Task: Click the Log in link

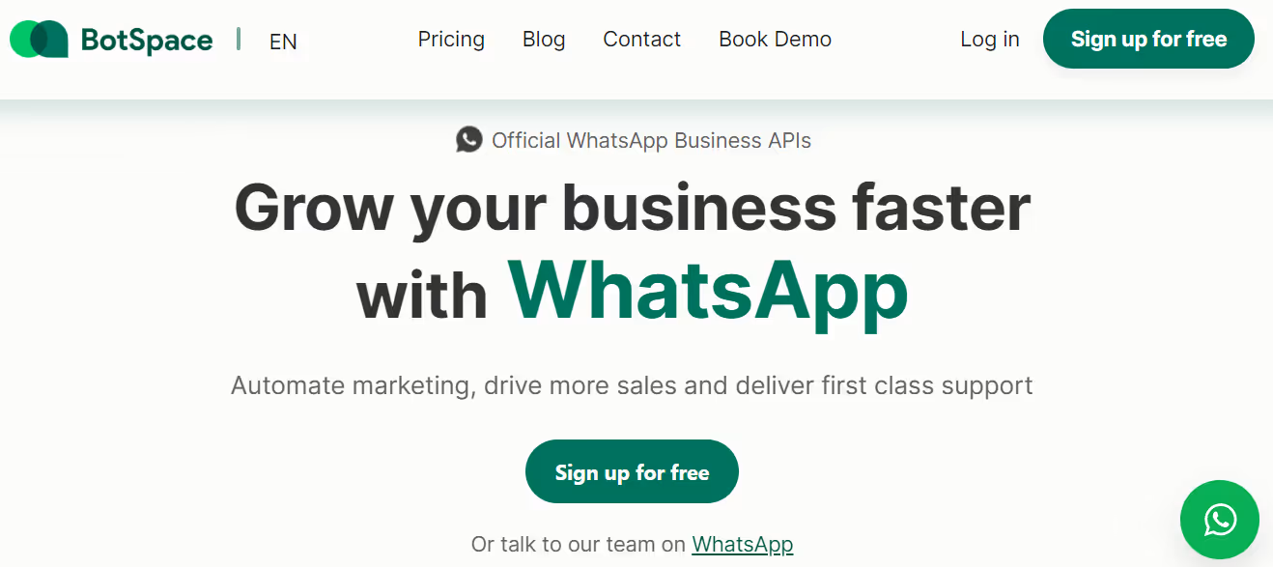Action: [990, 40]
